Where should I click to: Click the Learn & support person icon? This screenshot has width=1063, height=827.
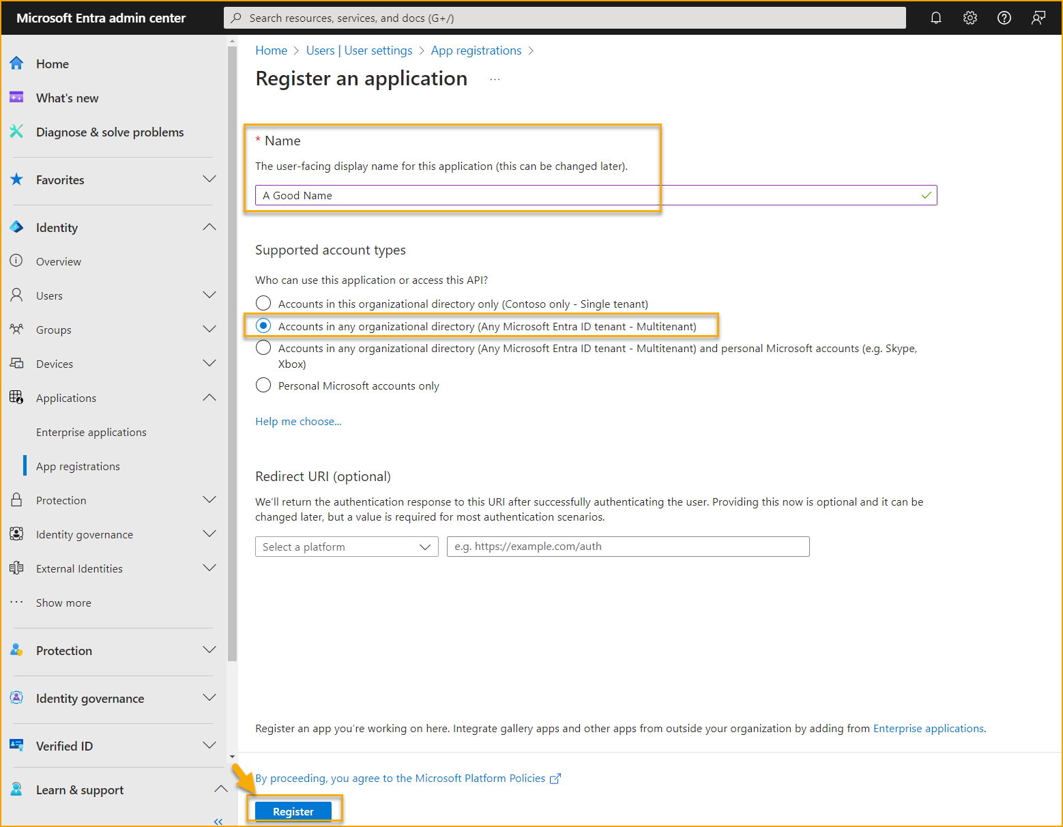click(16, 789)
